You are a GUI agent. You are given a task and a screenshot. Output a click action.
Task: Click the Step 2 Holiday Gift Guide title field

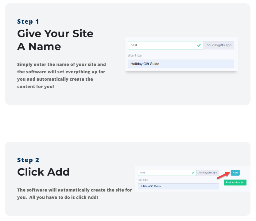pos(178,186)
